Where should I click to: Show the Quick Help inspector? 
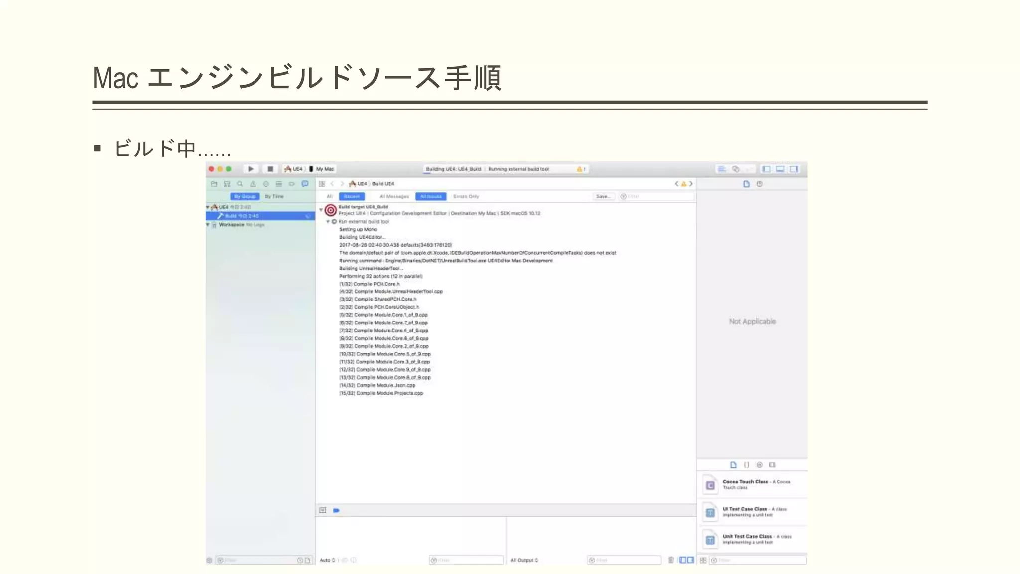759,184
